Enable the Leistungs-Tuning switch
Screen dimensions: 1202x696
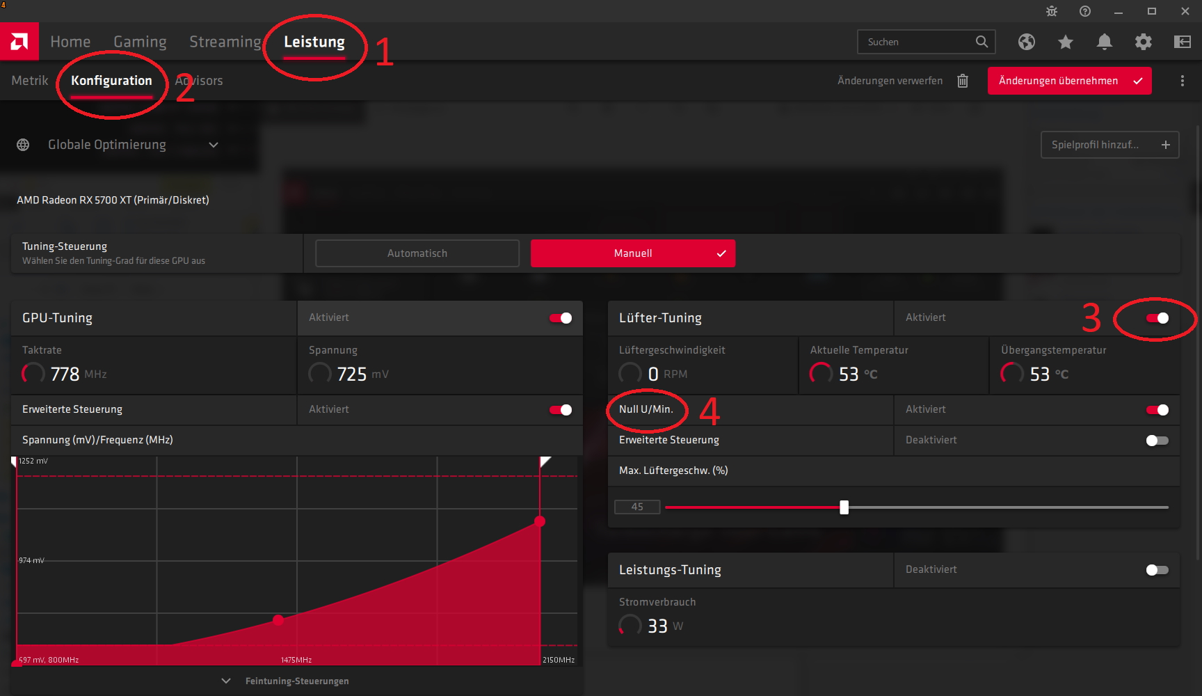[1157, 570]
